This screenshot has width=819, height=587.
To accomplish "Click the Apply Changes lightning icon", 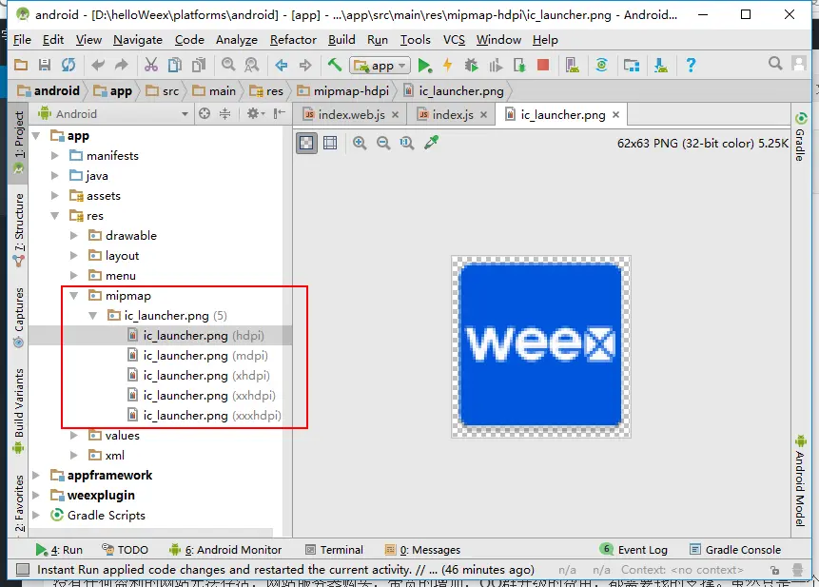I will pyautogui.click(x=448, y=65).
